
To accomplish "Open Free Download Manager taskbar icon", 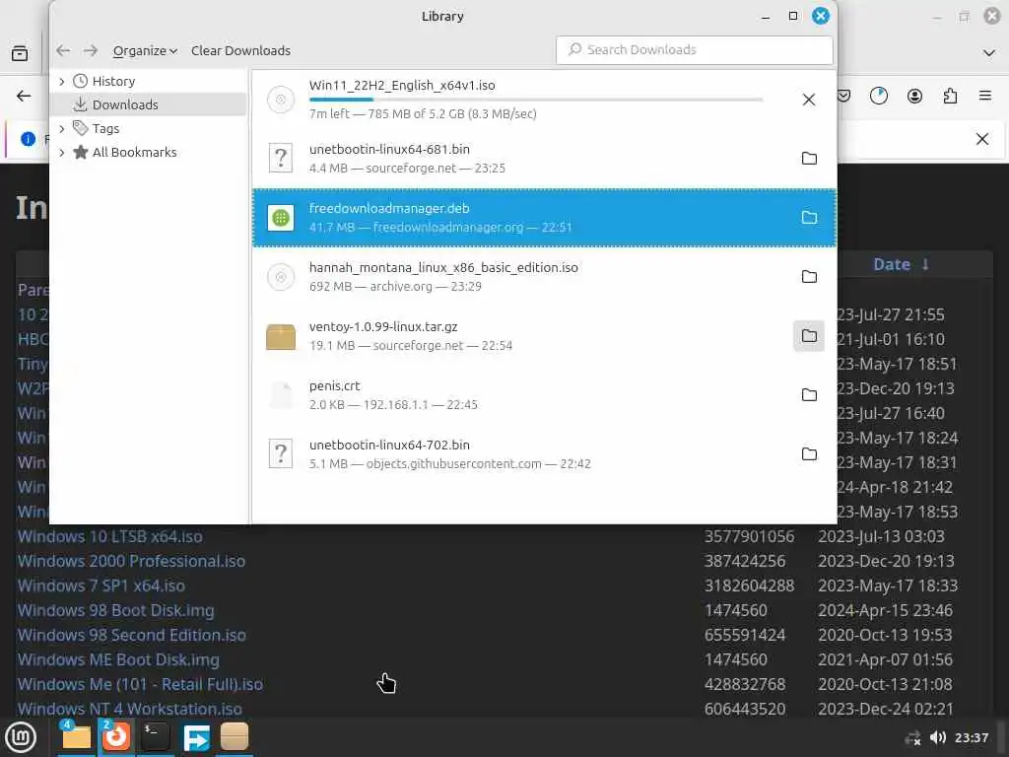I will pos(196,737).
